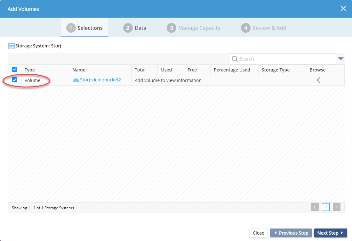Uncheck the Volume row checkbox
This screenshot has width=352, height=241.
pos(14,80)
